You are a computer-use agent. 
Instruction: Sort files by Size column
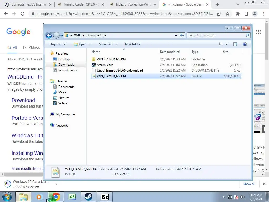point(232,52)
